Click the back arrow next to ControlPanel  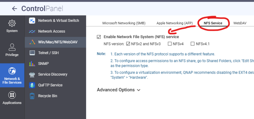[x=14, y=9]
